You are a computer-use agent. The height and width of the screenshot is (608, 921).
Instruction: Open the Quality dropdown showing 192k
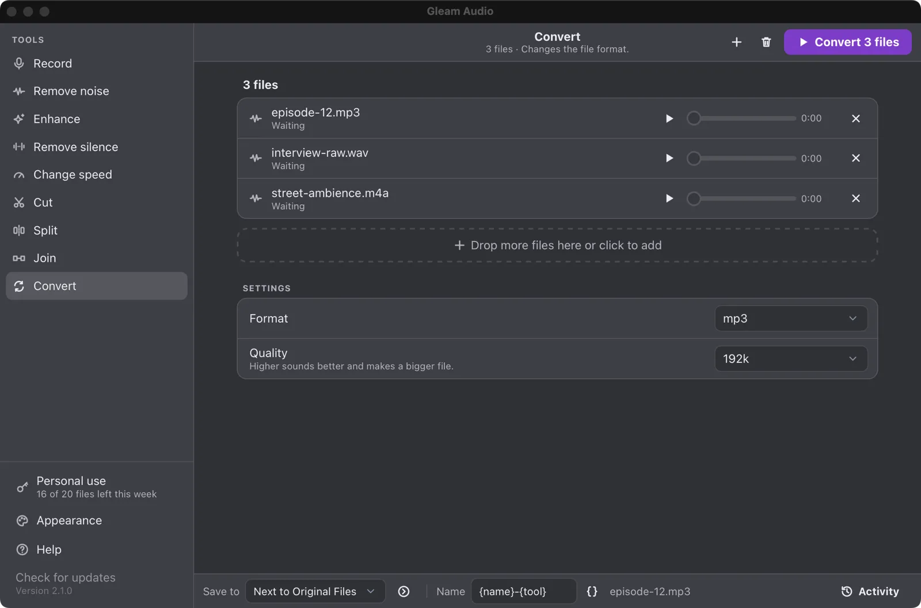point(791,359)
